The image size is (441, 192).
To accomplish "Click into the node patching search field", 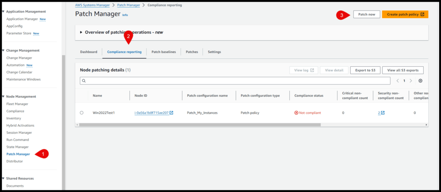I will pyautogui.click(x=235, y=81).
